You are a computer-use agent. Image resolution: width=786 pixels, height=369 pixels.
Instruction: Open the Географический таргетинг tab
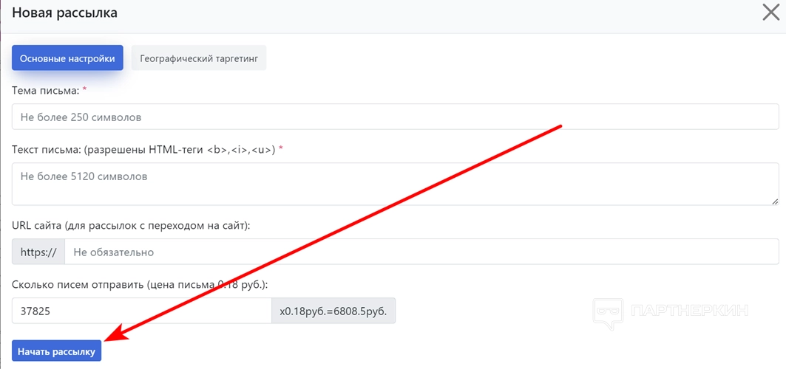click(x=199, y=58)
